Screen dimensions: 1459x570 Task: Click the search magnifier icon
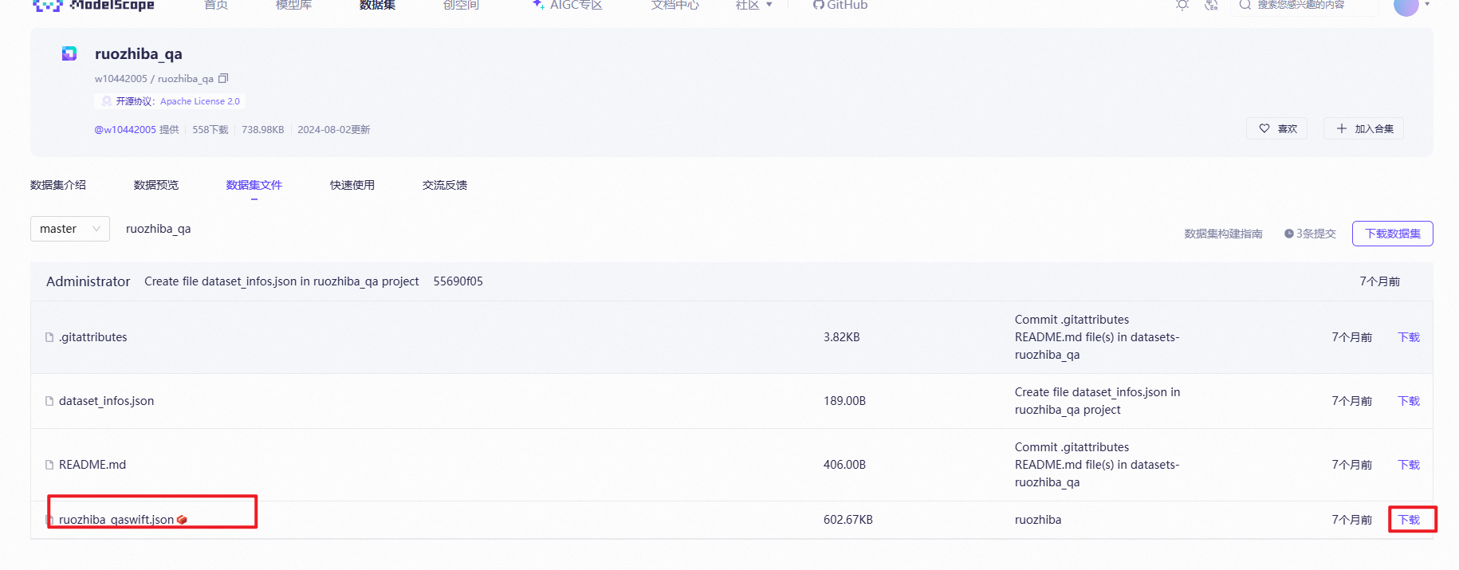click(1245, 5)
